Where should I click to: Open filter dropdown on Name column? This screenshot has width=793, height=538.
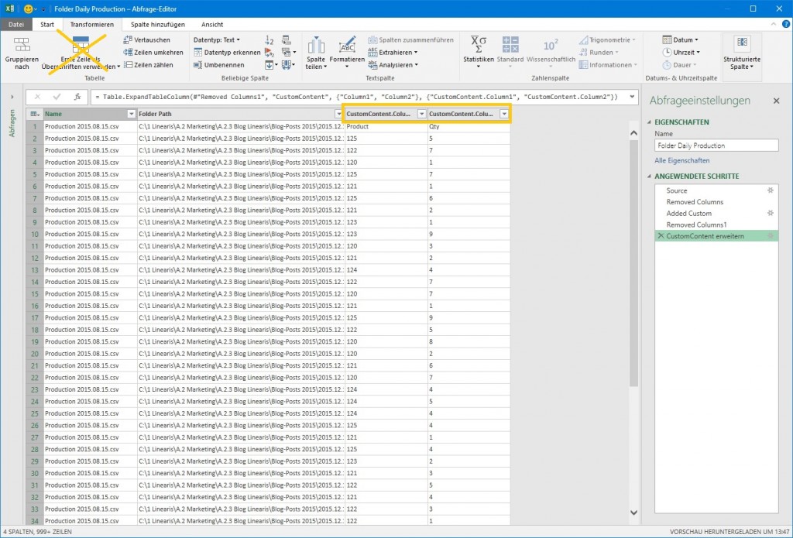tap(130, 114)
